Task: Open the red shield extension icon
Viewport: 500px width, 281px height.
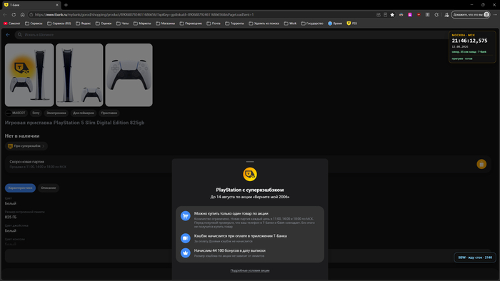Action: [x=419, y=15]
